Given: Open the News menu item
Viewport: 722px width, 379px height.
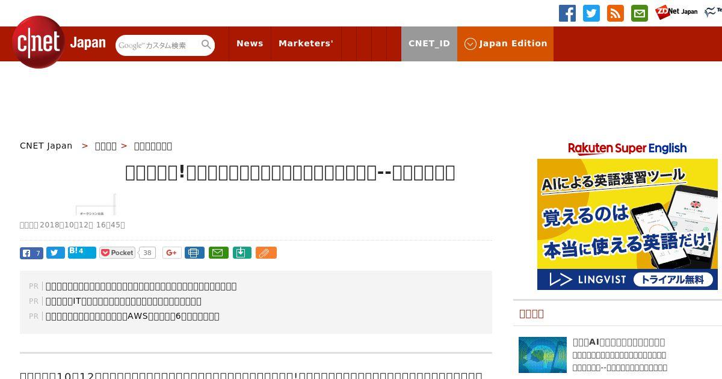Looking at the screenshot, I should (x=250, y=43).
